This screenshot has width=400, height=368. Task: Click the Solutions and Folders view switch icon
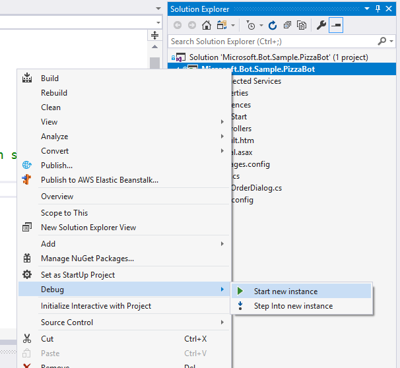(x=222, y=25)
